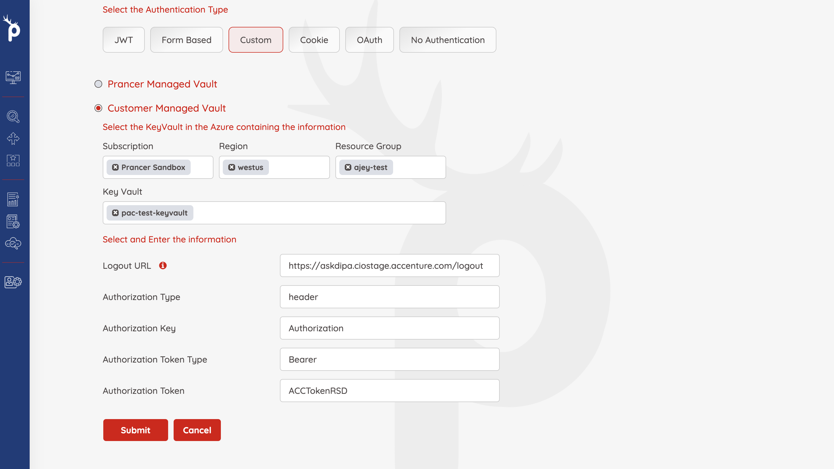
Task: Click the Cancel button
Action: 197,430
